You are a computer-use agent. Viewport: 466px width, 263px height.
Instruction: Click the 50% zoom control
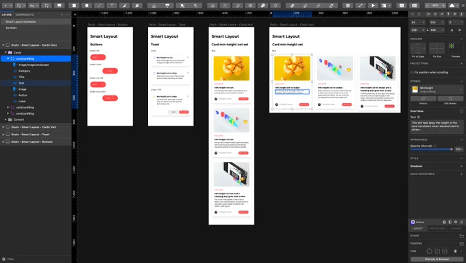[x=435, y=5]
